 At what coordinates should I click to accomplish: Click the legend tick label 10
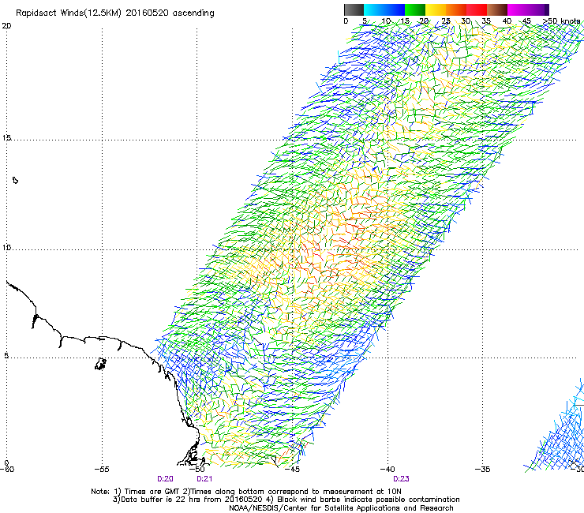tap(386, 21)
